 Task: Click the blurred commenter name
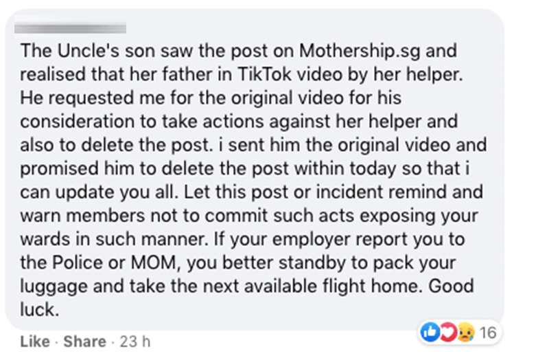point(70,28)
